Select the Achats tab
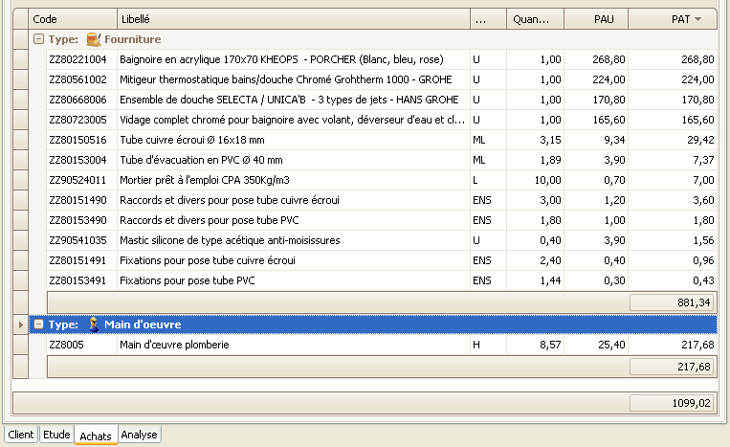This screenshot has height=447, width=730. tap(96, 436)
